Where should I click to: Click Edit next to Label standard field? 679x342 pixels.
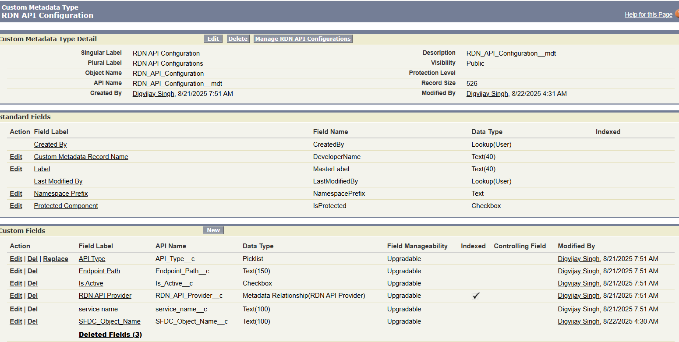click(x=16, y=169)
